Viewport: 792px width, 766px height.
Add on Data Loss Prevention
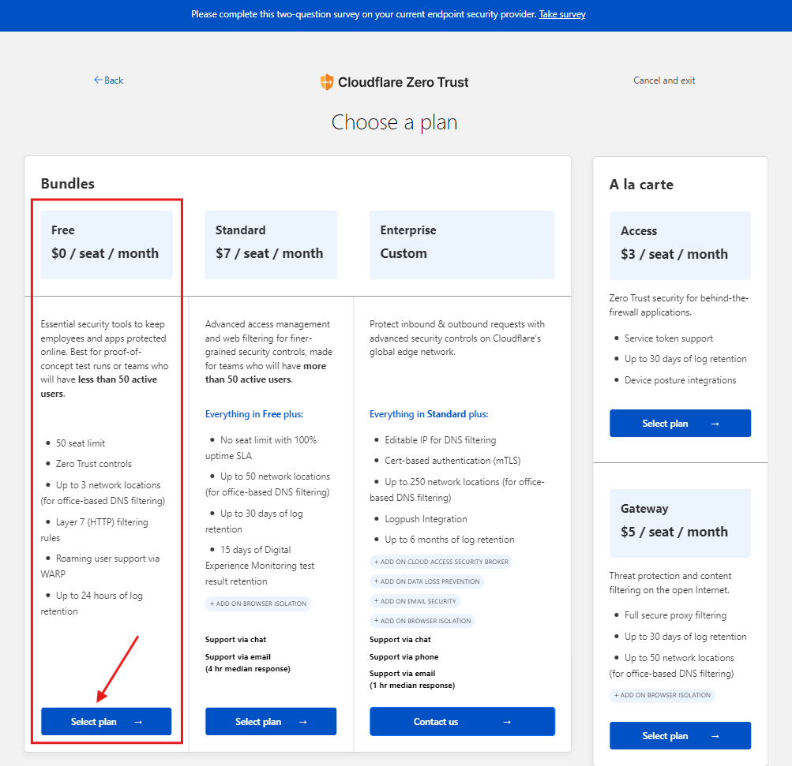click(427, 581)
